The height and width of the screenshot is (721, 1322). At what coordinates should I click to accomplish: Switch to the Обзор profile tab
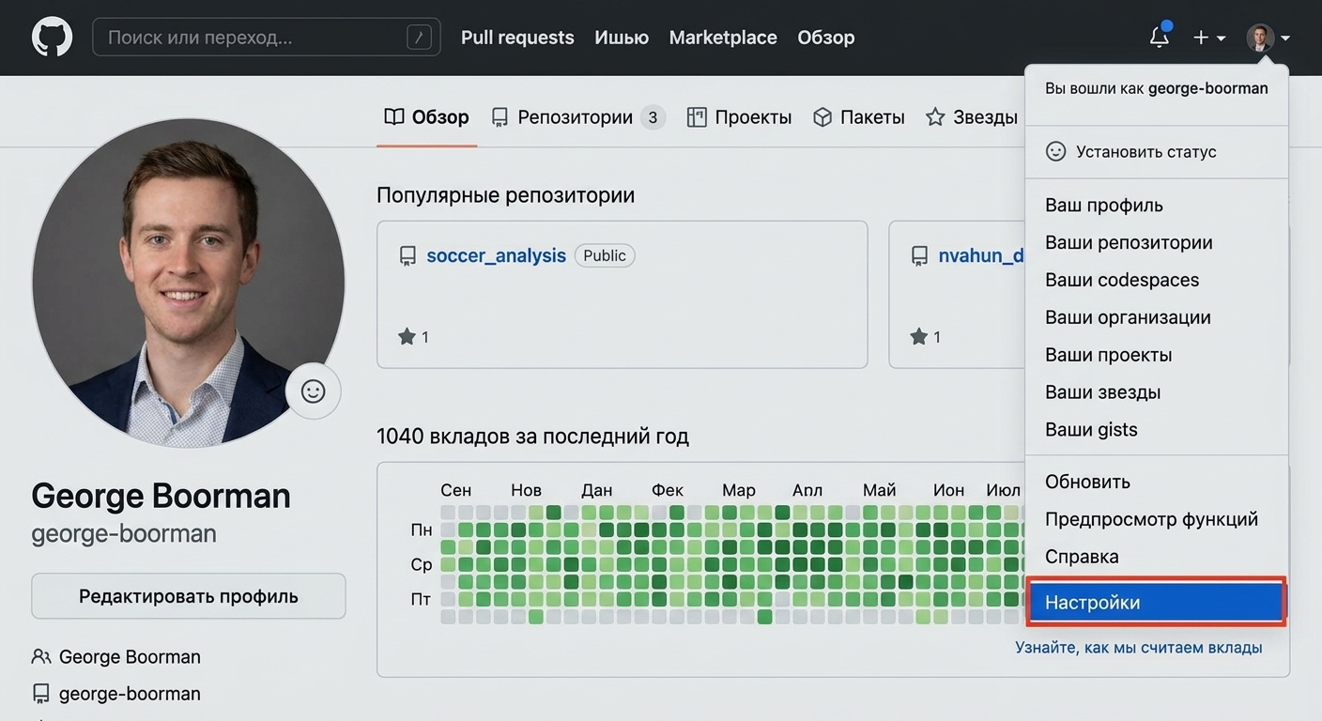click(427, 117)
